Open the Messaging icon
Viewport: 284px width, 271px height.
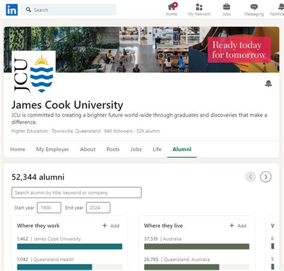click(254, 10)
